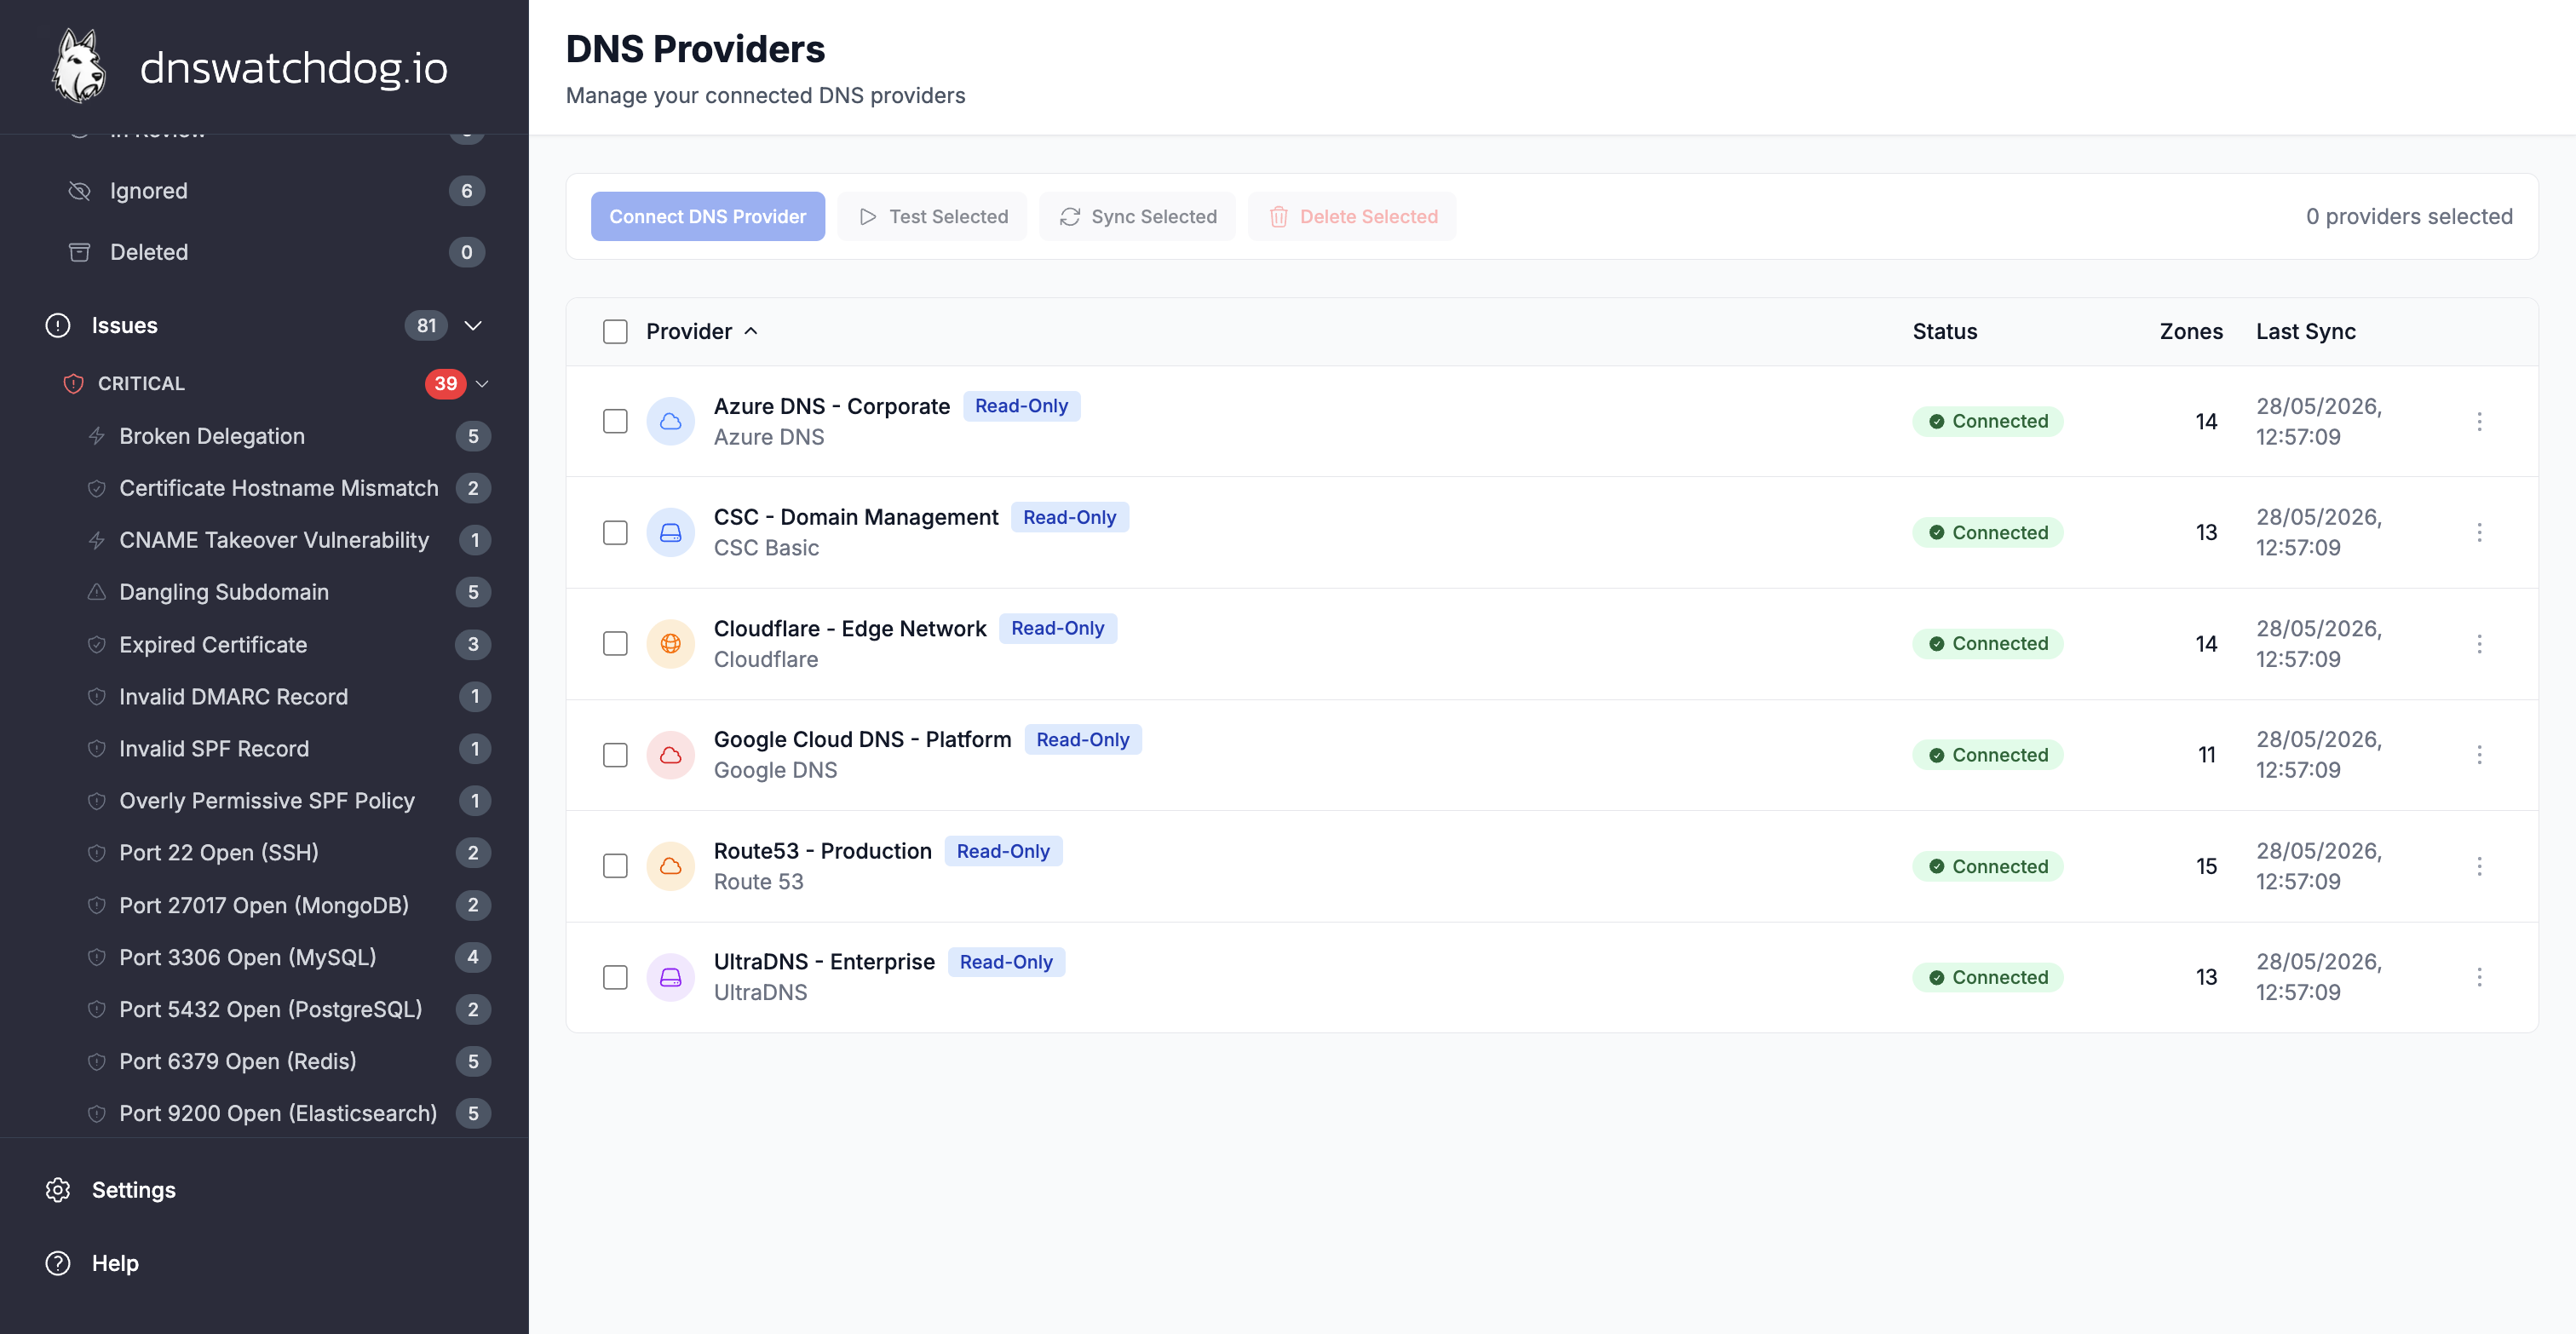Open the more options menu for UltraDNS - Enterprise
Viewport: 2576px width, 1334px height.
click(2479, 977)
